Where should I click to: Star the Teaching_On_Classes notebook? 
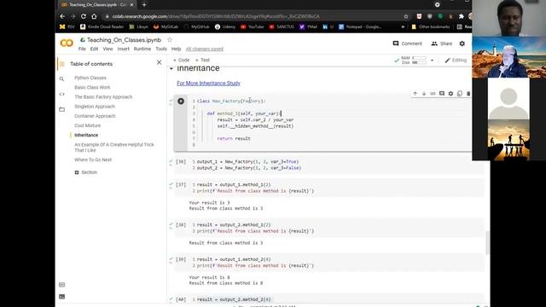[170, 40]
